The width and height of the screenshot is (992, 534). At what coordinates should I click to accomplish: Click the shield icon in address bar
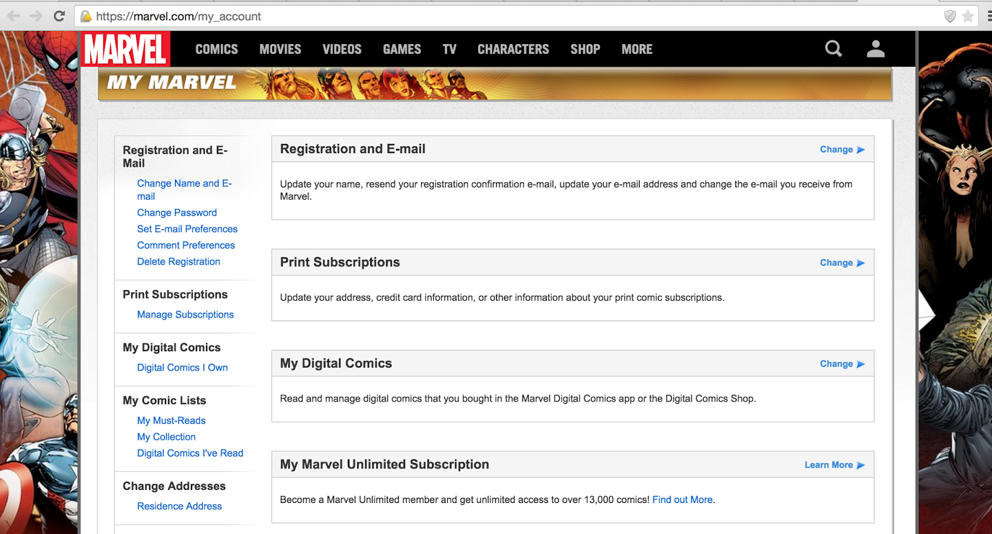[x=950, y=16]
